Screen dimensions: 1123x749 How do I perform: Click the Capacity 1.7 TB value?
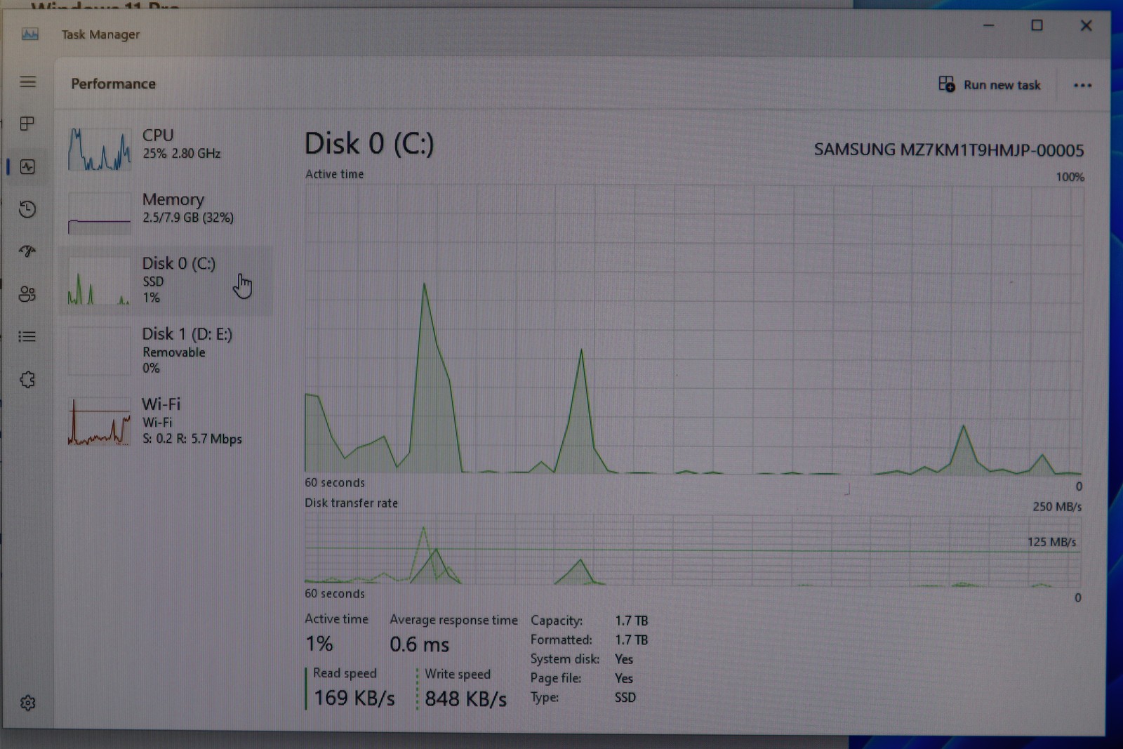click(x=632, y=621)
